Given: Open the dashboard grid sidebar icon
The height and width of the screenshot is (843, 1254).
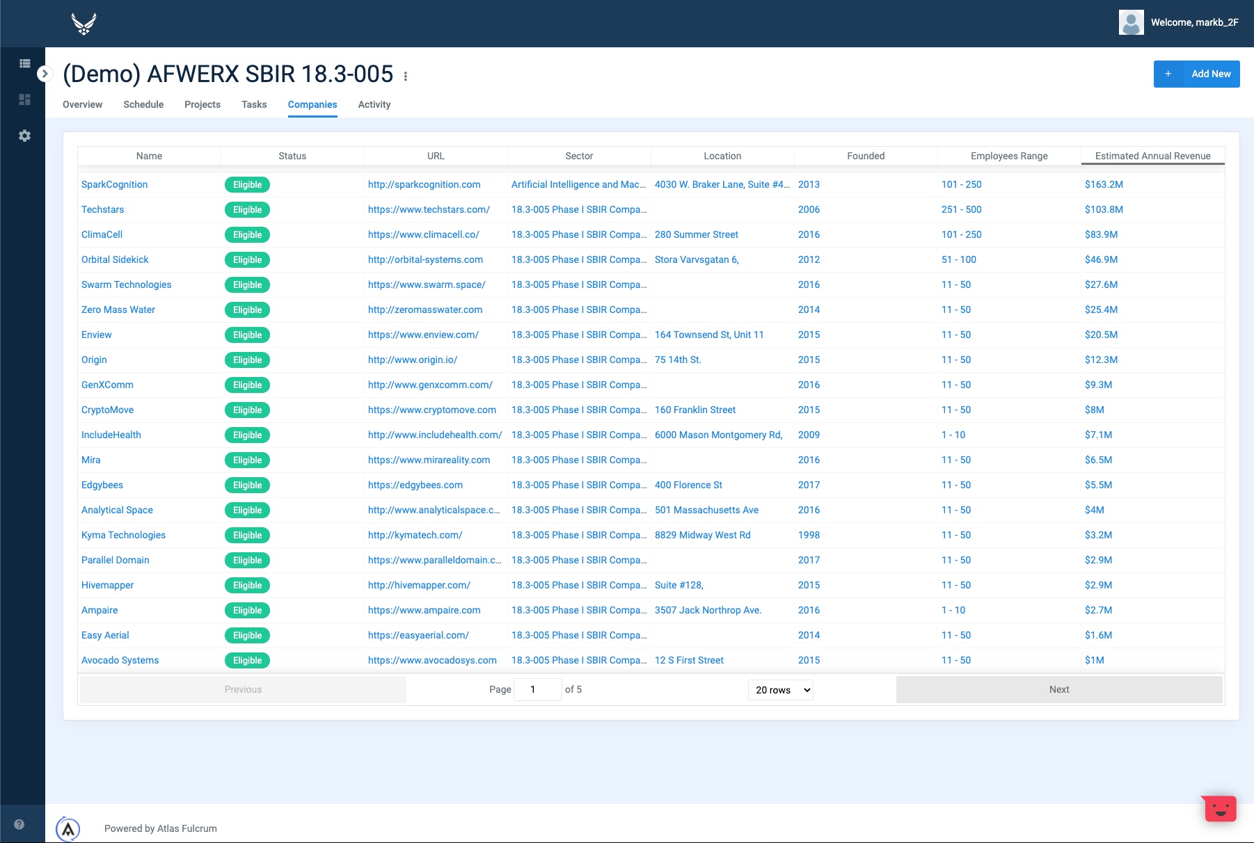Looking at the screenshot, I should (25, 99).
